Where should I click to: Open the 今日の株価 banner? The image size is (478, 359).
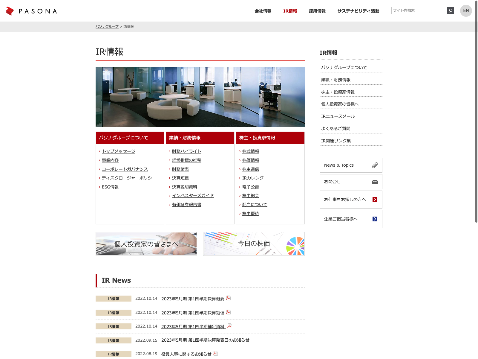click(x=254, y=244)
